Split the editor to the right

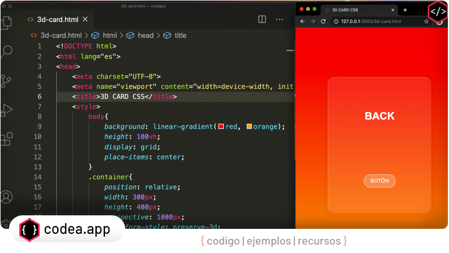tap(262, 19)
